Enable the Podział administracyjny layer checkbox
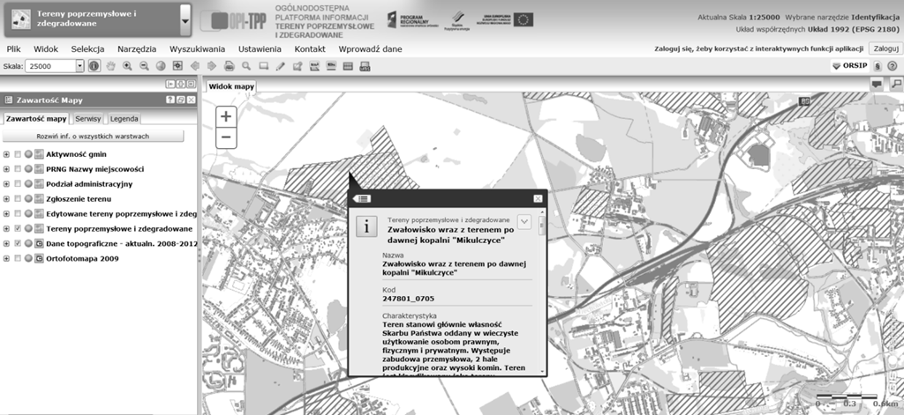This screenshot has height=415, width=904. tap(18, 184)
